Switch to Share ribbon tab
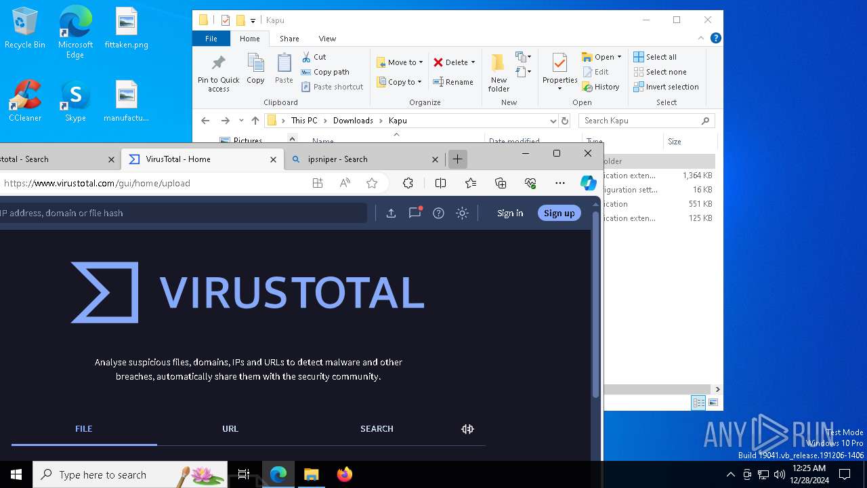This screenshot has height=488, width=867. [289, 39]
